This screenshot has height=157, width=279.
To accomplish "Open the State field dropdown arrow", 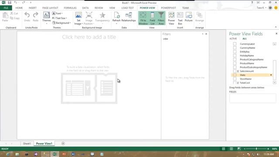I will click(x=271, y=75).
